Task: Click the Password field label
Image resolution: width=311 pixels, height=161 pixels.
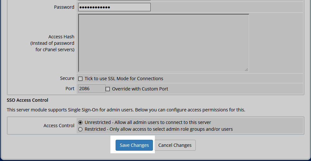Action: point(64,7)
